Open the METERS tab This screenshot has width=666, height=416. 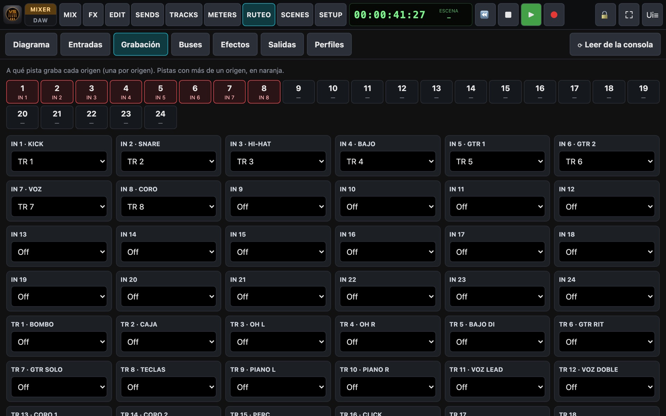(x=222, y=15)
